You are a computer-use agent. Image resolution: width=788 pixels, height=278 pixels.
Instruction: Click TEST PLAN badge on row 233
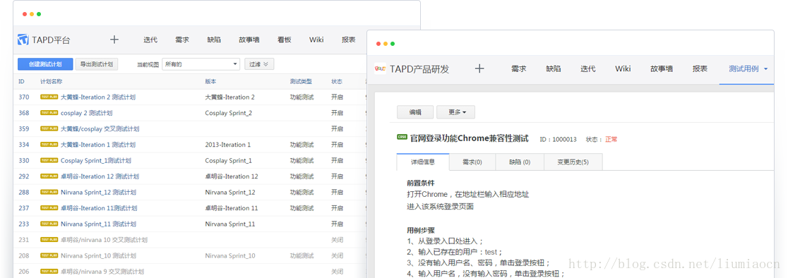coord(49,224)
